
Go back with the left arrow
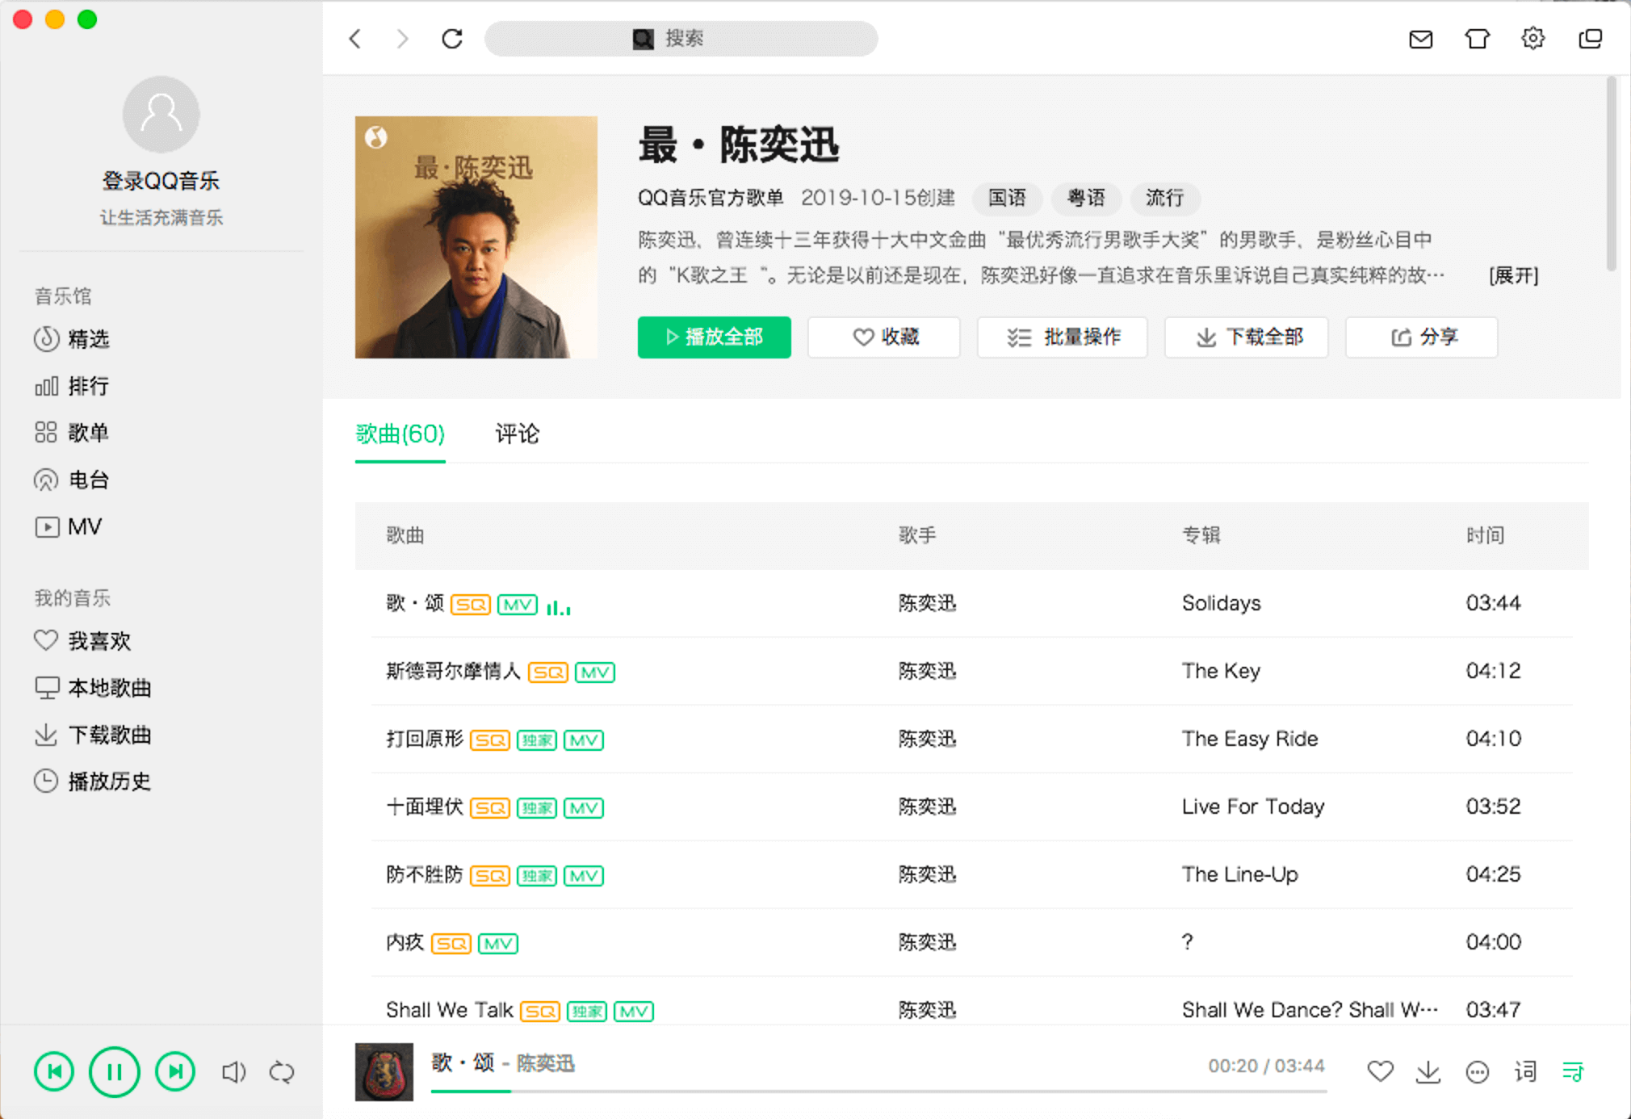(355, 38)
